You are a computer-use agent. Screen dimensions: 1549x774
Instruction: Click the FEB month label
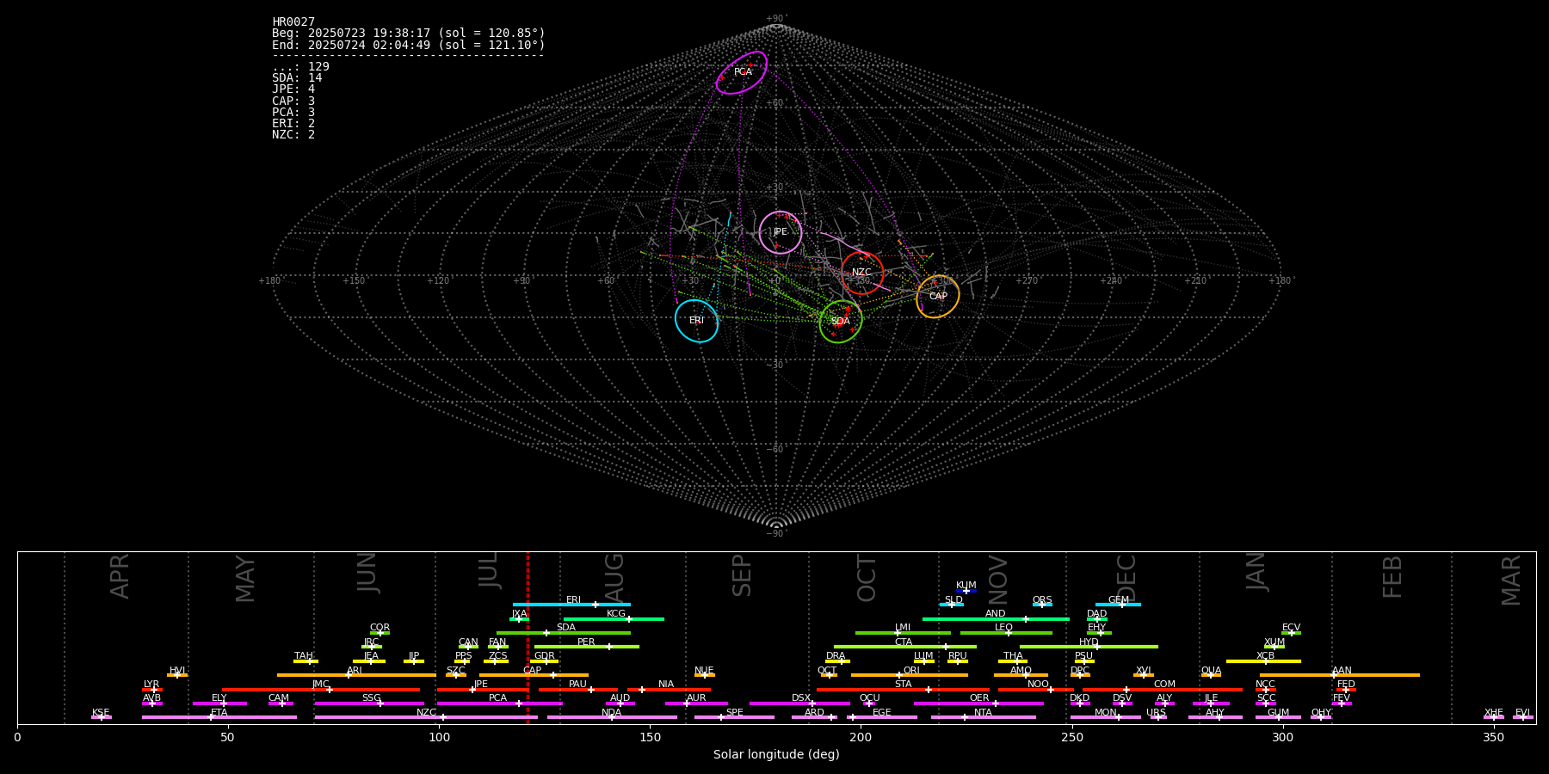pos(1392,576)
